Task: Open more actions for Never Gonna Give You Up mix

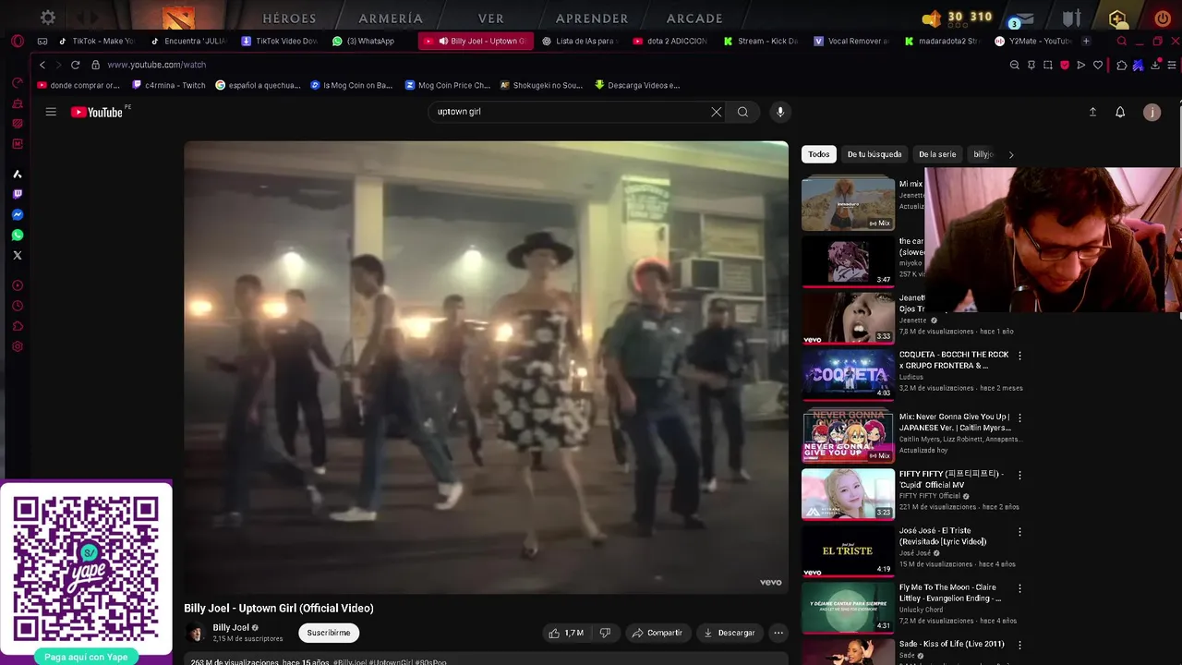Action: point(1019,417)
